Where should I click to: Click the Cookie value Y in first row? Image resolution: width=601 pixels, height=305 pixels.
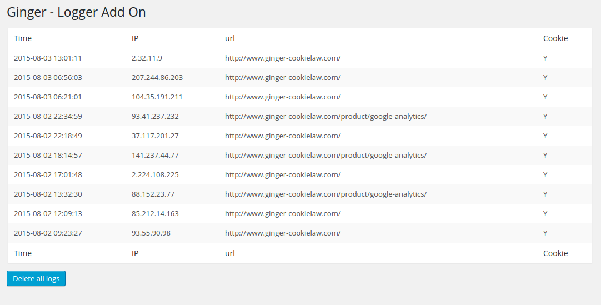545,58
